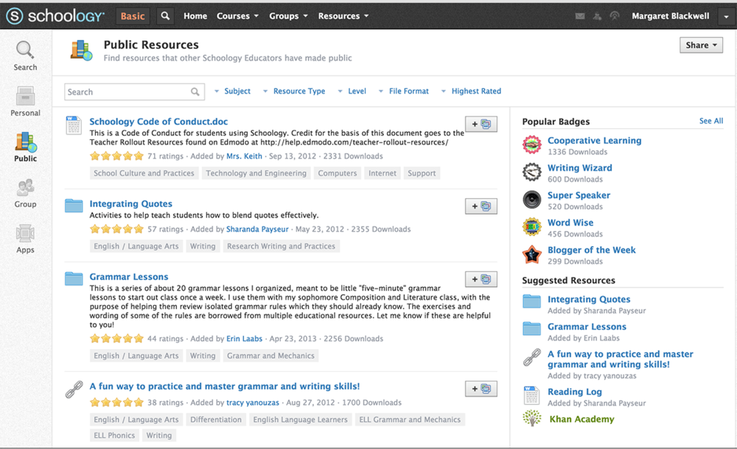
Task: Click the Research Writing and Practices tag
Action: (x=281, y=246)
